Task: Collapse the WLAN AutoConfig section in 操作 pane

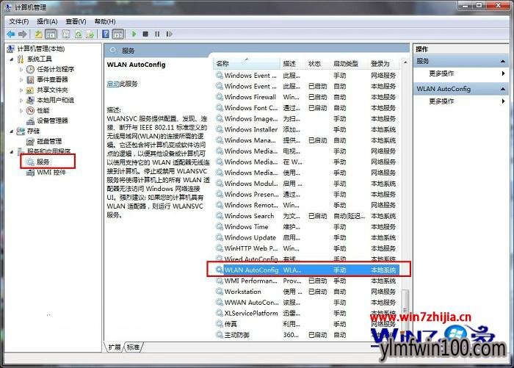Action: pos(502,89)
